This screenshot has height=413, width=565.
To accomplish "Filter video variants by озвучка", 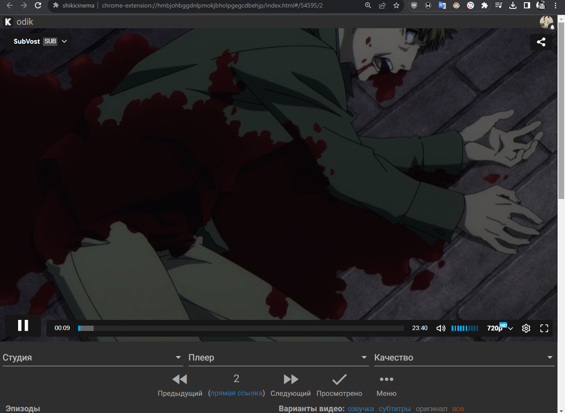I will pyautogui.click(x=361, y=409).
